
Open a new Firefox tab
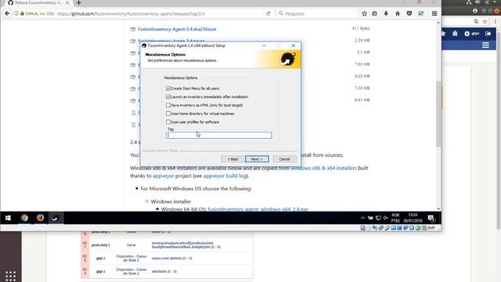click(78, 3)
